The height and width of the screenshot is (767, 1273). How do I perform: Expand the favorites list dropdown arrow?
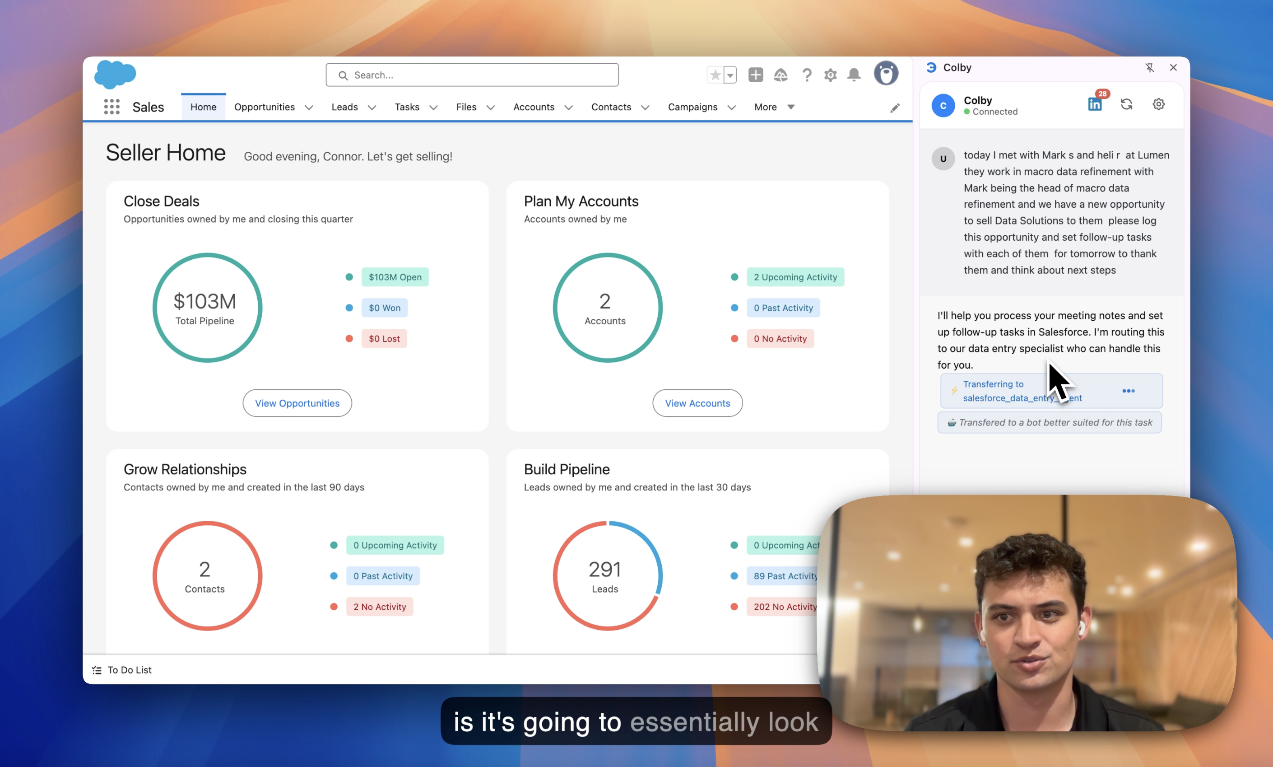point(729,75)
